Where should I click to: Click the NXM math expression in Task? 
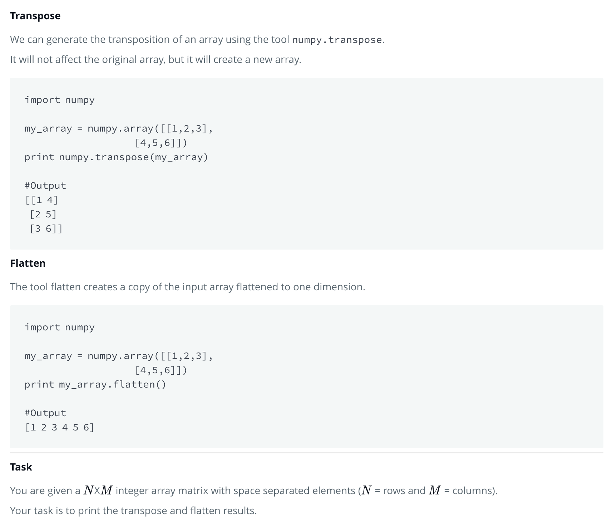tap(98, 490)
